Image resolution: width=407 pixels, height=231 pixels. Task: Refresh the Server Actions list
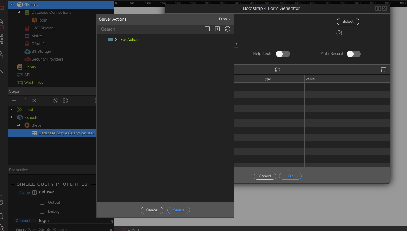[x=228, y=29]
